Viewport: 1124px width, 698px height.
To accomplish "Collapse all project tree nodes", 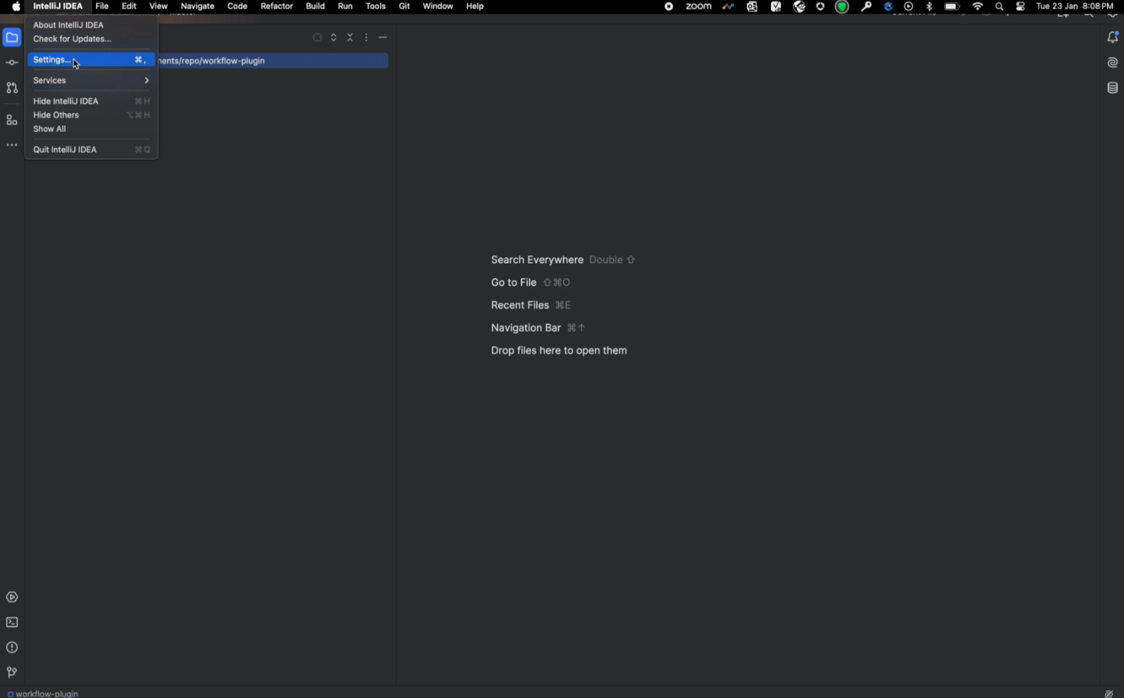I will (350, 38).
